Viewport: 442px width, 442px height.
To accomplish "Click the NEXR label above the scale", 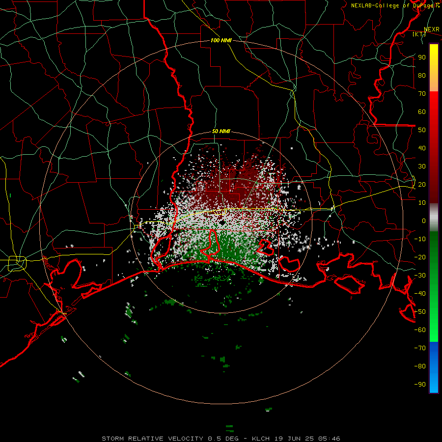I will pos(432,29).
